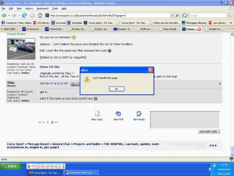
Task: Open the History menu
Action: tap(29, 8)
